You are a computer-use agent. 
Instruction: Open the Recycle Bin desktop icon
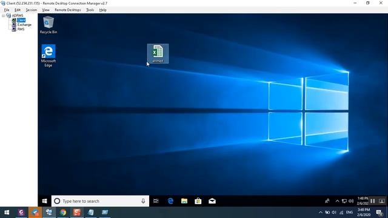48,25
